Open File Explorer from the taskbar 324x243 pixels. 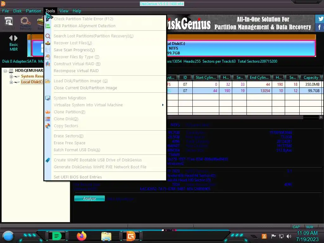106,236
